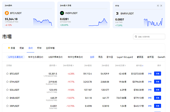Select the Layer1 & Layer2 category
Viewport: 170px width, 112px height.
point(125,57)
